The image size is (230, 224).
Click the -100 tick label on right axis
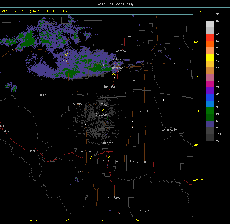(x=195, y=180)
